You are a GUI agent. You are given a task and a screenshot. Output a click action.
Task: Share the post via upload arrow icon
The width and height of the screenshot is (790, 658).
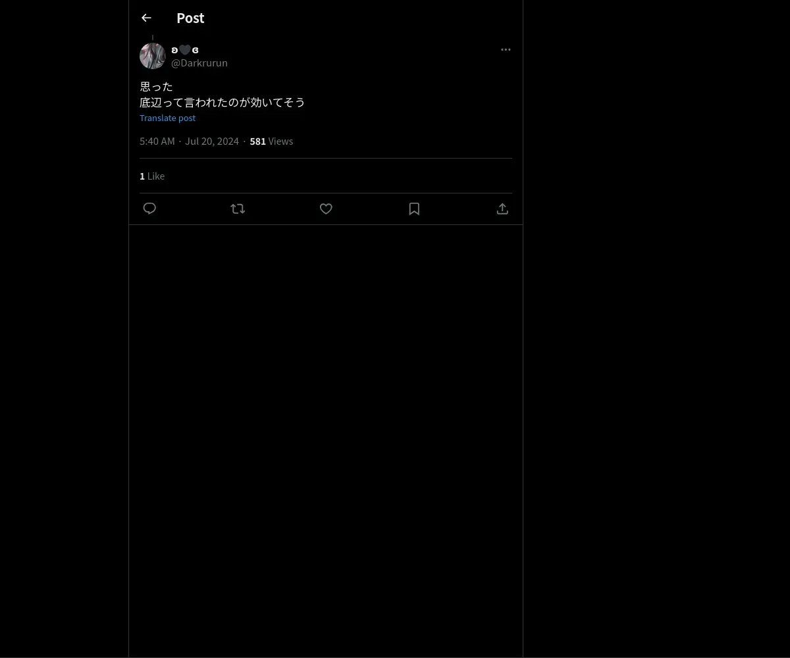tap(502, 209)
